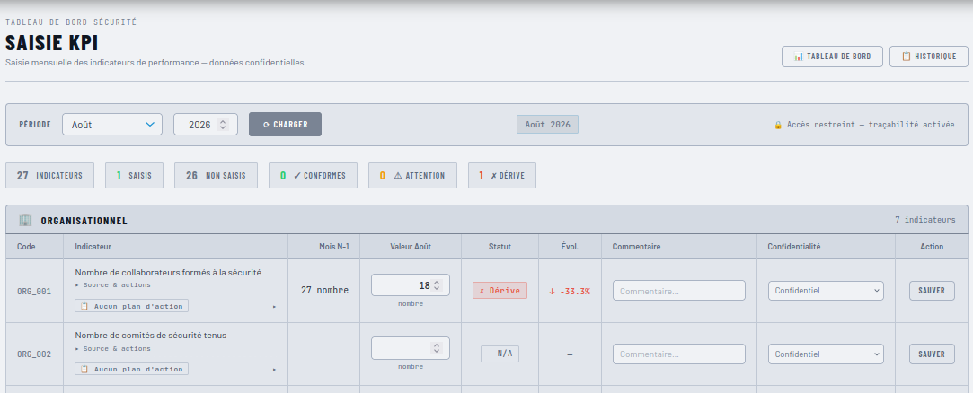The image size is (973, 393).
Task: Select the 1 Dérive chip
Action: tap(502, 176)
